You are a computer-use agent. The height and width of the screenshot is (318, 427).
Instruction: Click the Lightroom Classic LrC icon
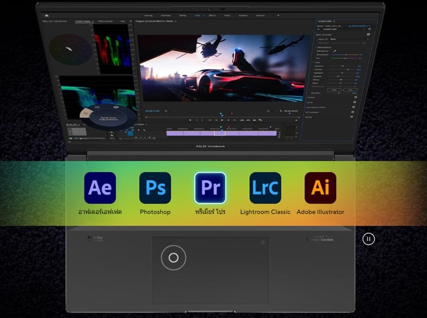[x=265, y=188]
